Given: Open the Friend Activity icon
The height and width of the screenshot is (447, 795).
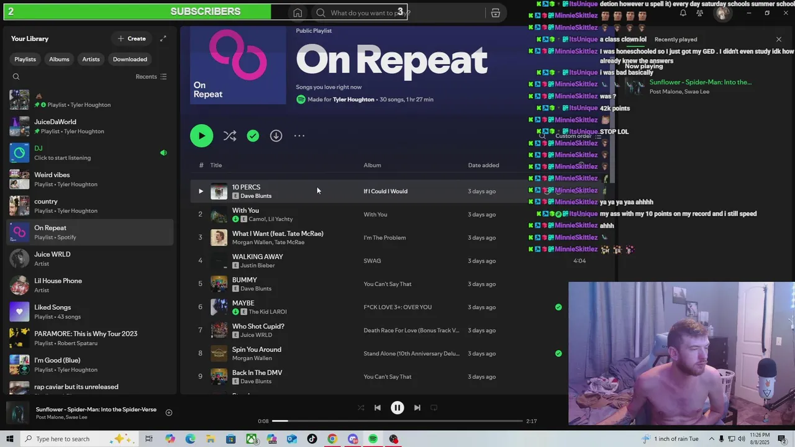Looking at the screenshot, I should (700, 13).
